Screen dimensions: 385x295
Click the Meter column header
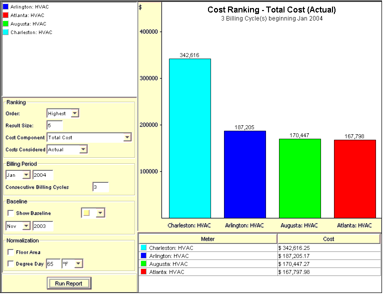(207, 239)
